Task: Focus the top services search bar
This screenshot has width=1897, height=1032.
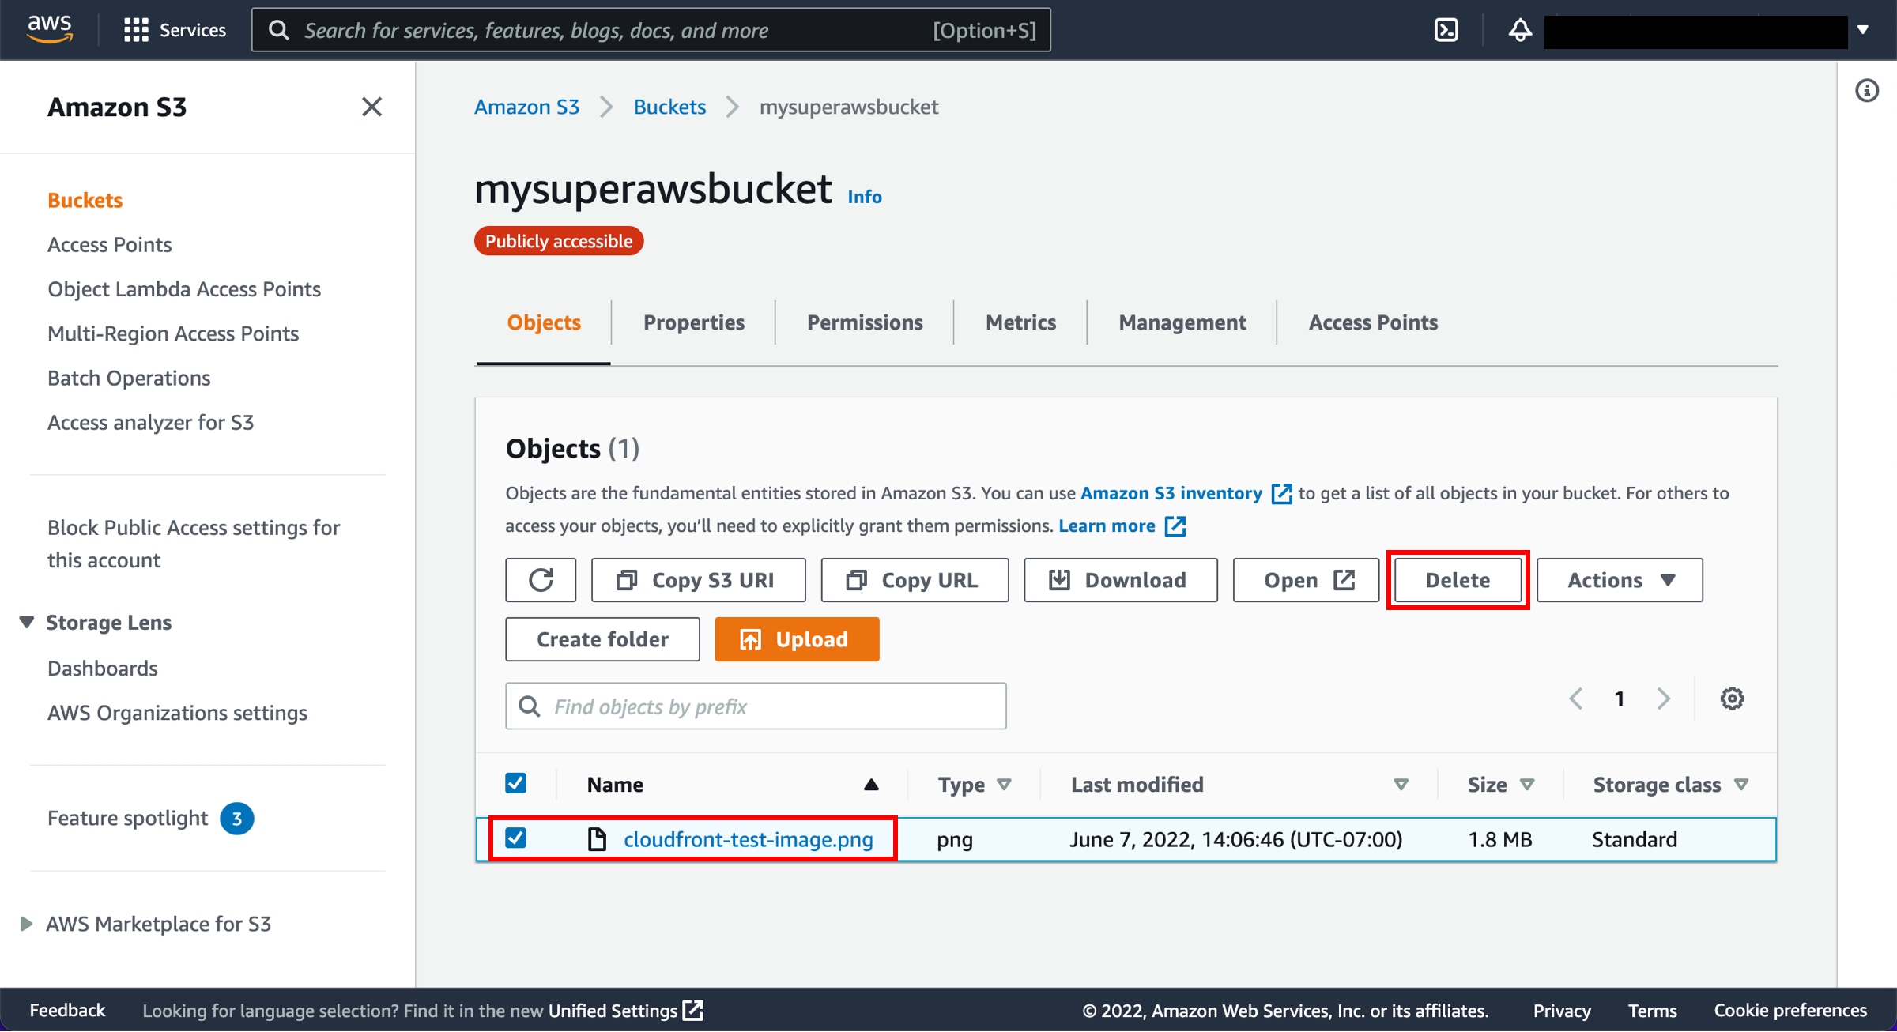Action: pos(651,30)
